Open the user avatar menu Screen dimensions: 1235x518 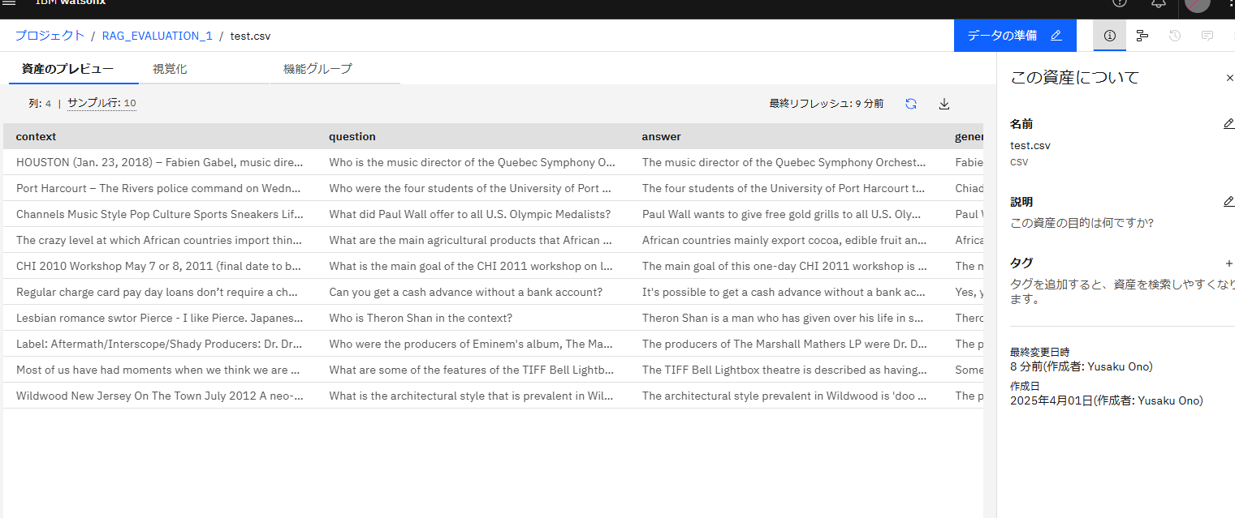(x=1198, y=4)
